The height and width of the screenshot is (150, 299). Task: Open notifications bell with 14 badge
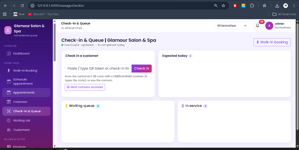(258, 26)
